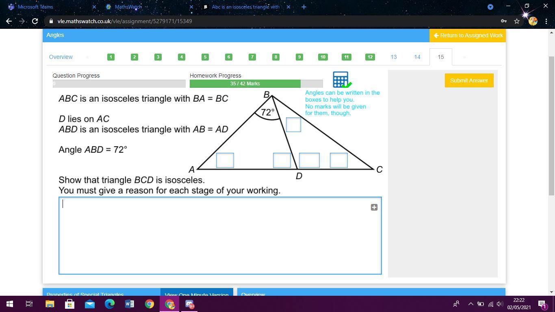Go to question 12
Viewport: 555px width, 312px height.
coord(370,57)
